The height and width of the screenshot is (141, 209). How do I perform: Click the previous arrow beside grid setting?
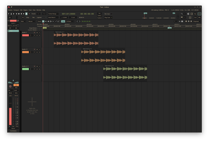pyautogui.click(x=77, y=21)
